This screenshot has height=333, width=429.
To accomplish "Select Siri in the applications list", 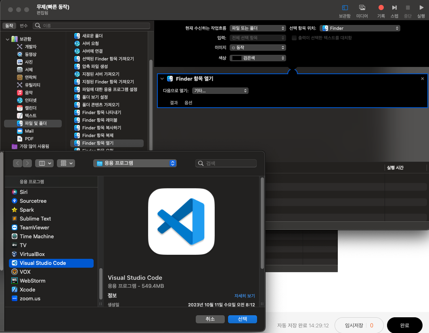I will pyautogui.click(x=51, y=192).
